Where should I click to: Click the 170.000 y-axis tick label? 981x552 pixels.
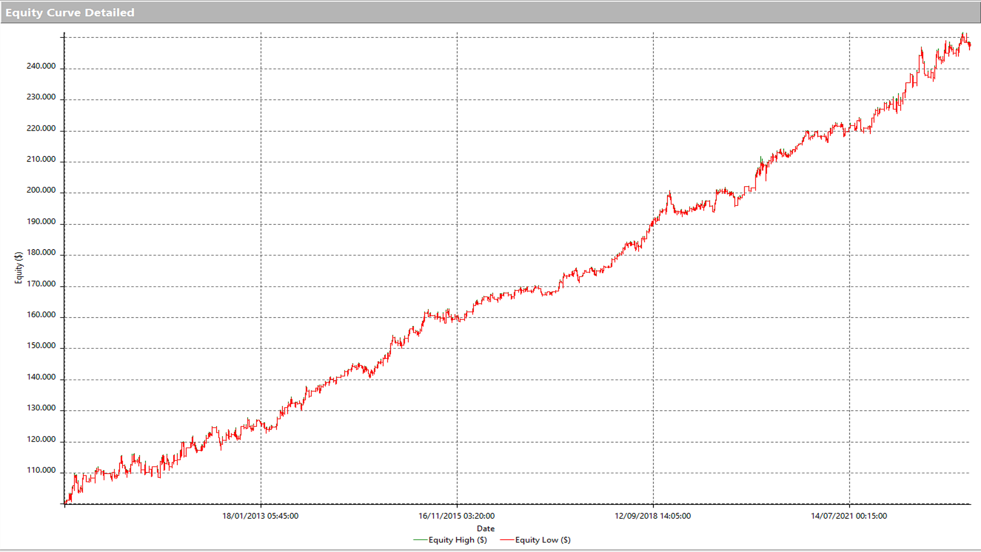point(41,284)
